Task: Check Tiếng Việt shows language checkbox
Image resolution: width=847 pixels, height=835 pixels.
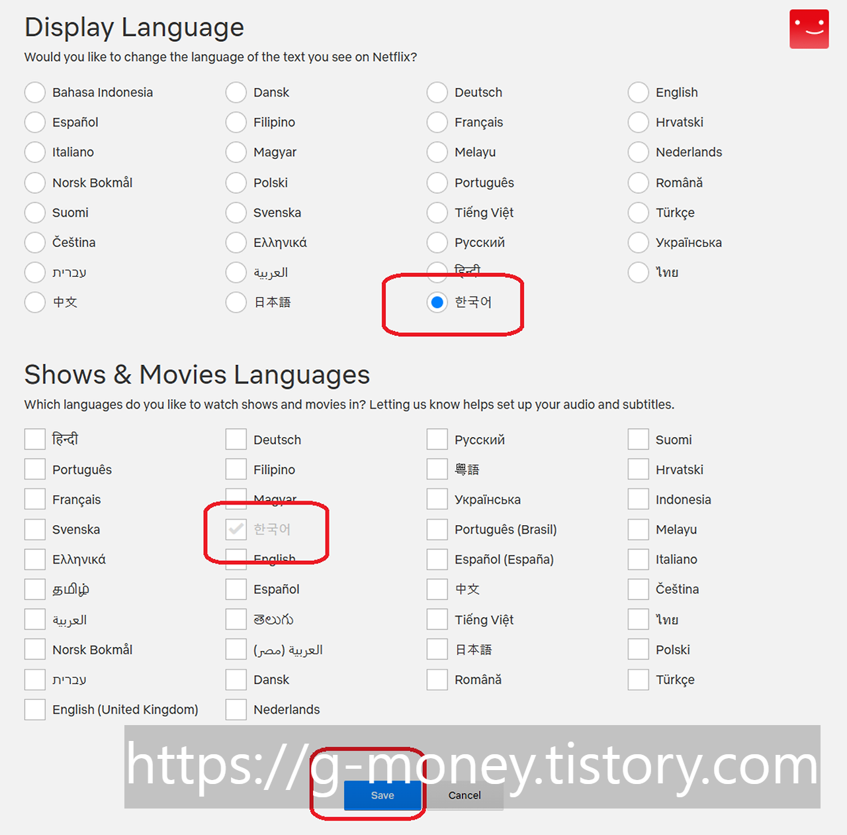Action: [437, 619]
